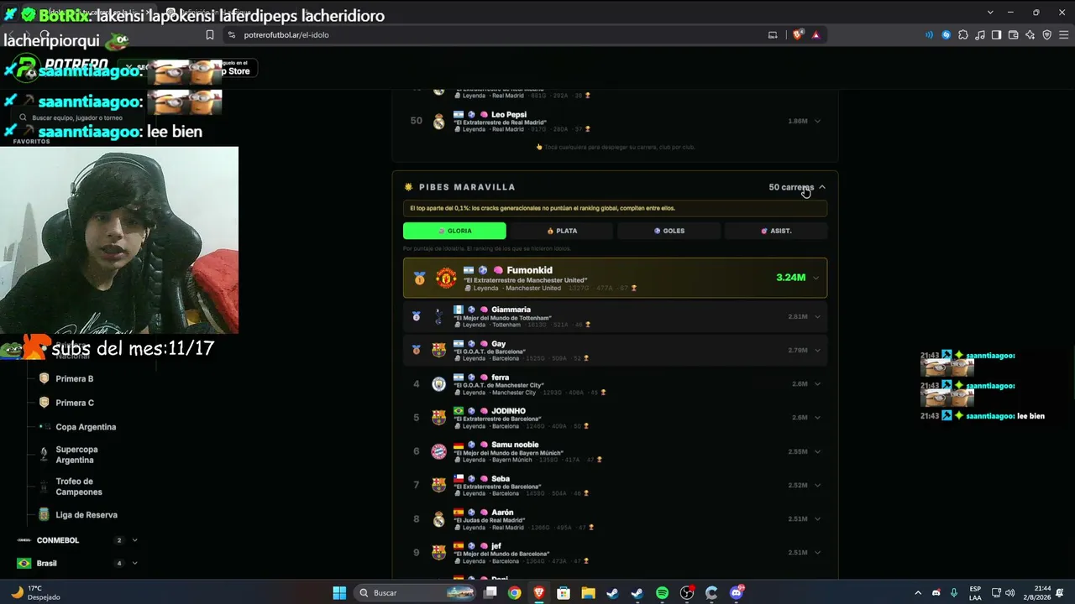The width and height of the screenshot is (1075, 604).
Task: Show hidden system tray icons
Action: point(918,593)
